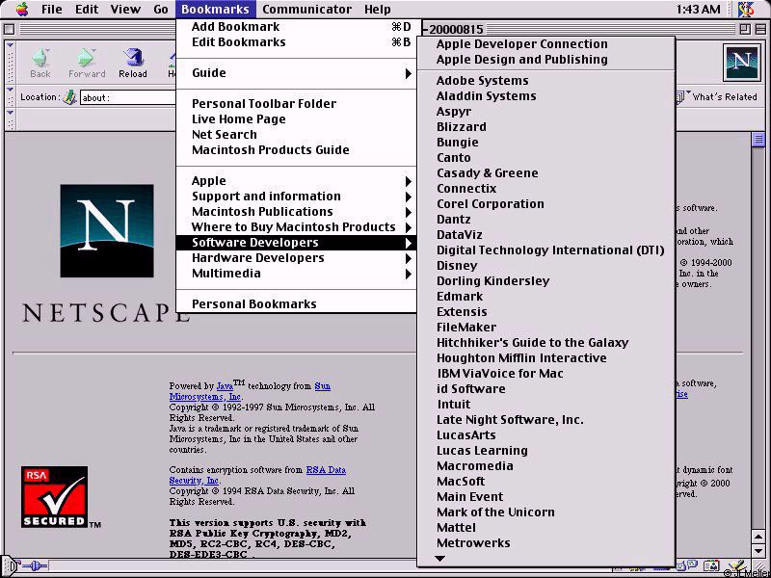Screen dimensions: 771x578
Task: Show more entries with submenu down arrow
Action: tap(440, 559)
